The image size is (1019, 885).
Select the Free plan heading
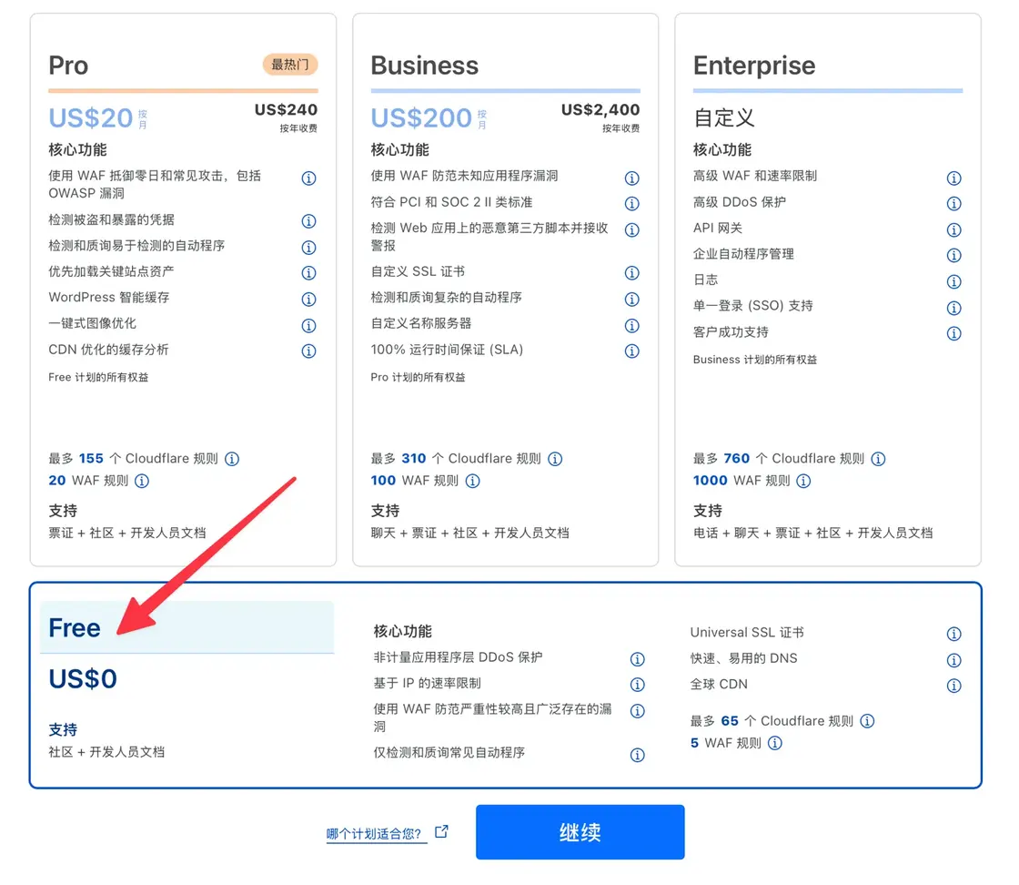[75, 628]
